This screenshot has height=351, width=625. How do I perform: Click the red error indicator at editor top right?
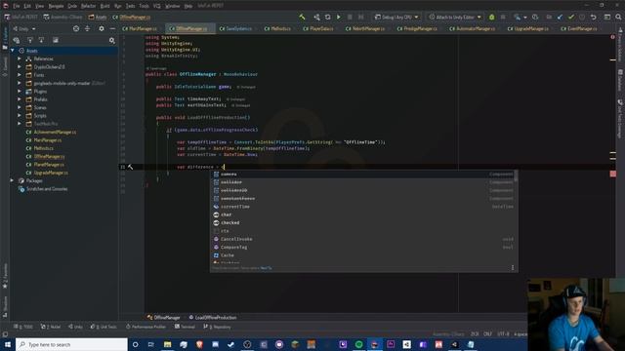click(x=612, y=37)
